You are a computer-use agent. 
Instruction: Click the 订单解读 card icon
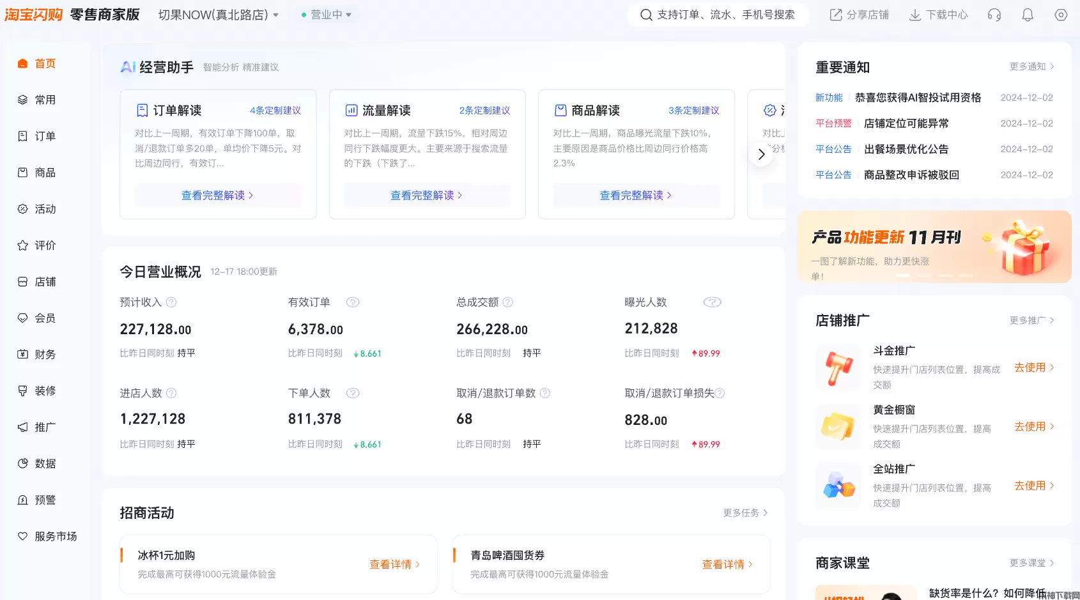143,111
